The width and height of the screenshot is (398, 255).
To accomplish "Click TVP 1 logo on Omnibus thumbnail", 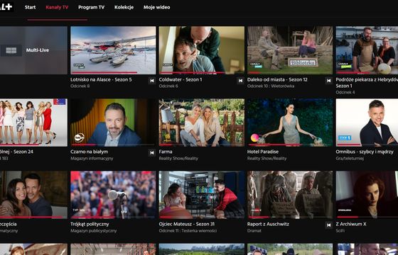I will [x=345, y=138].
